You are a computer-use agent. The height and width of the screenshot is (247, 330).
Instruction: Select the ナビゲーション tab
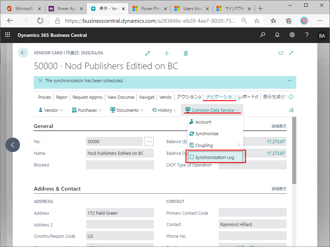point(219,97)
